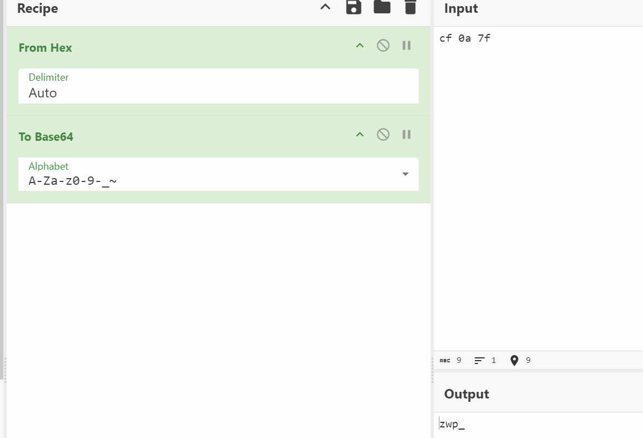Set a breakpoint on From Hex

(x=407, y=46)
